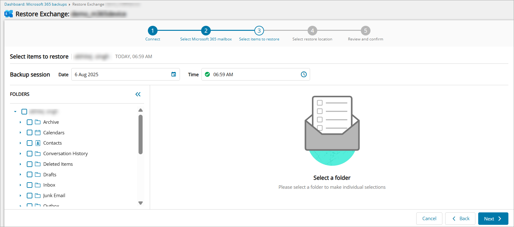514x227 pixels.
Task: Click the Exchange app logo icon
Action: click(x=9, y=14)
